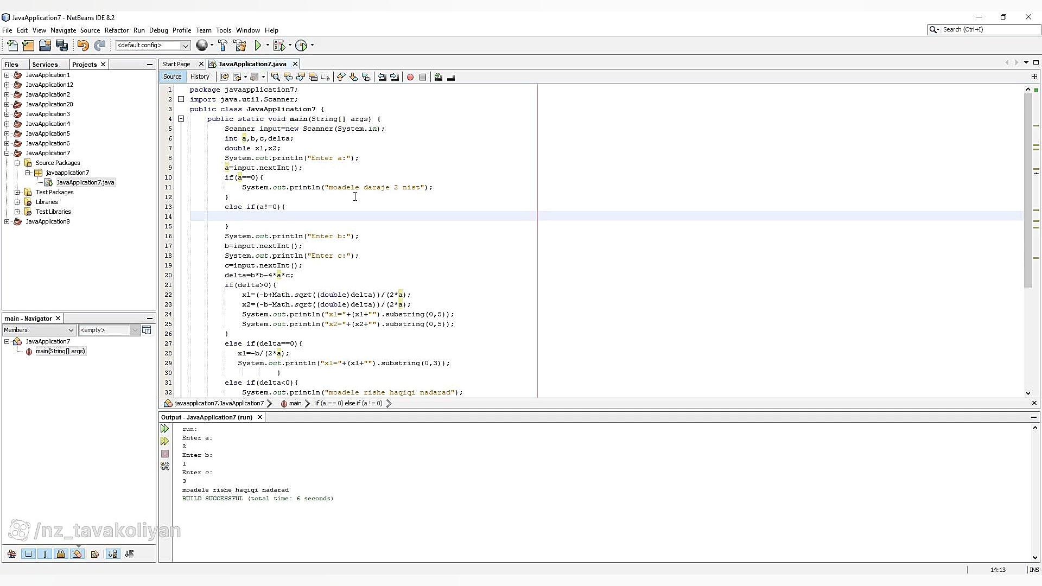Screen dimensions: 1042x586
Task: Click the globe browser icon in toolbar
Action: (x=202, y=46)
